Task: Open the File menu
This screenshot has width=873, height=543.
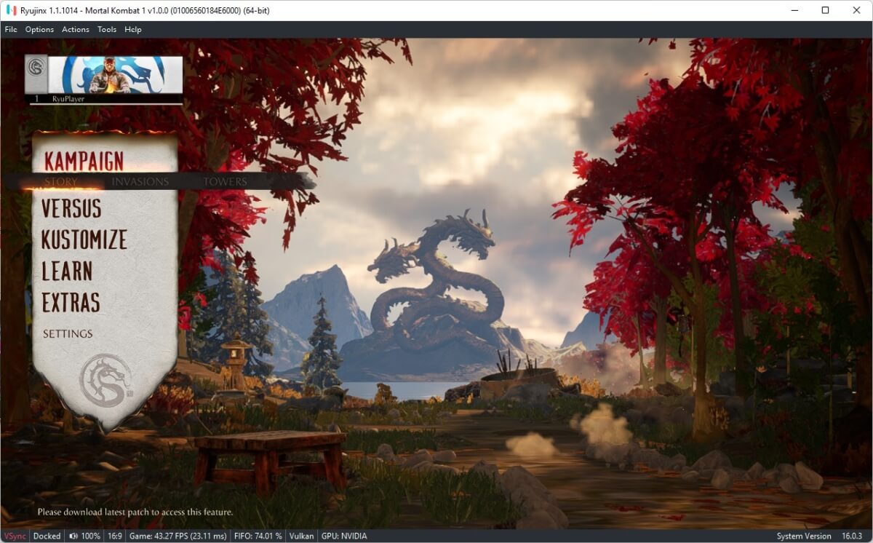Action: 11,29
